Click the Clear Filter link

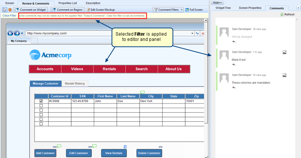(9, 15)
